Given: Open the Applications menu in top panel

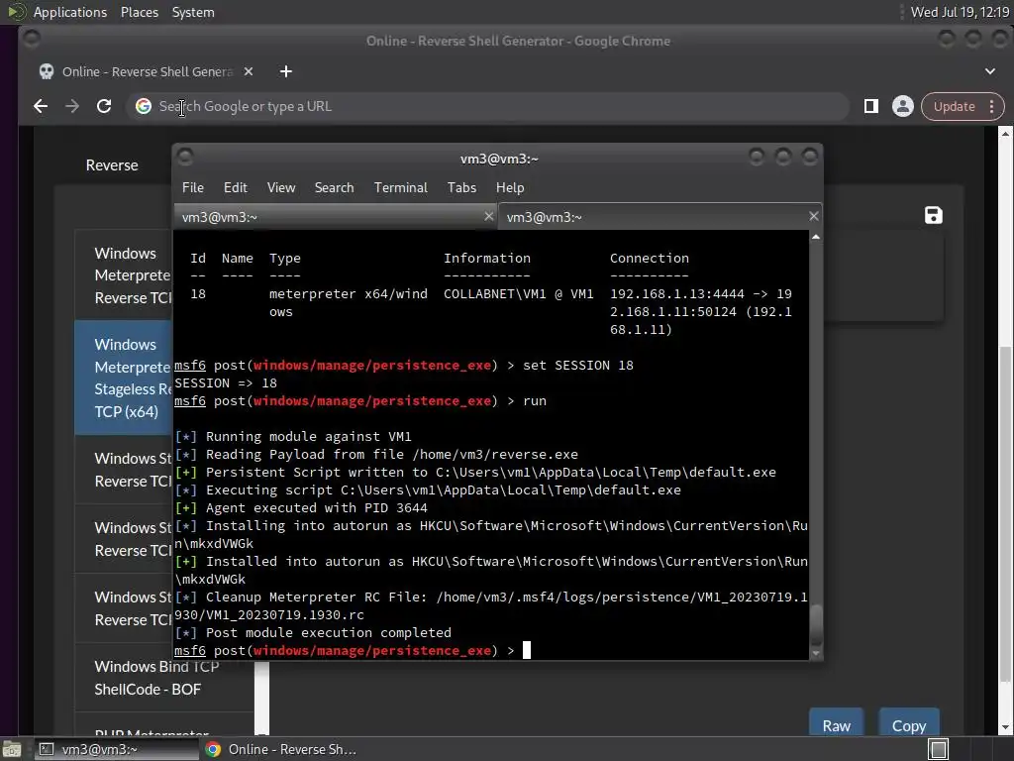Looking at the screenshot, I should pos(70,12).
